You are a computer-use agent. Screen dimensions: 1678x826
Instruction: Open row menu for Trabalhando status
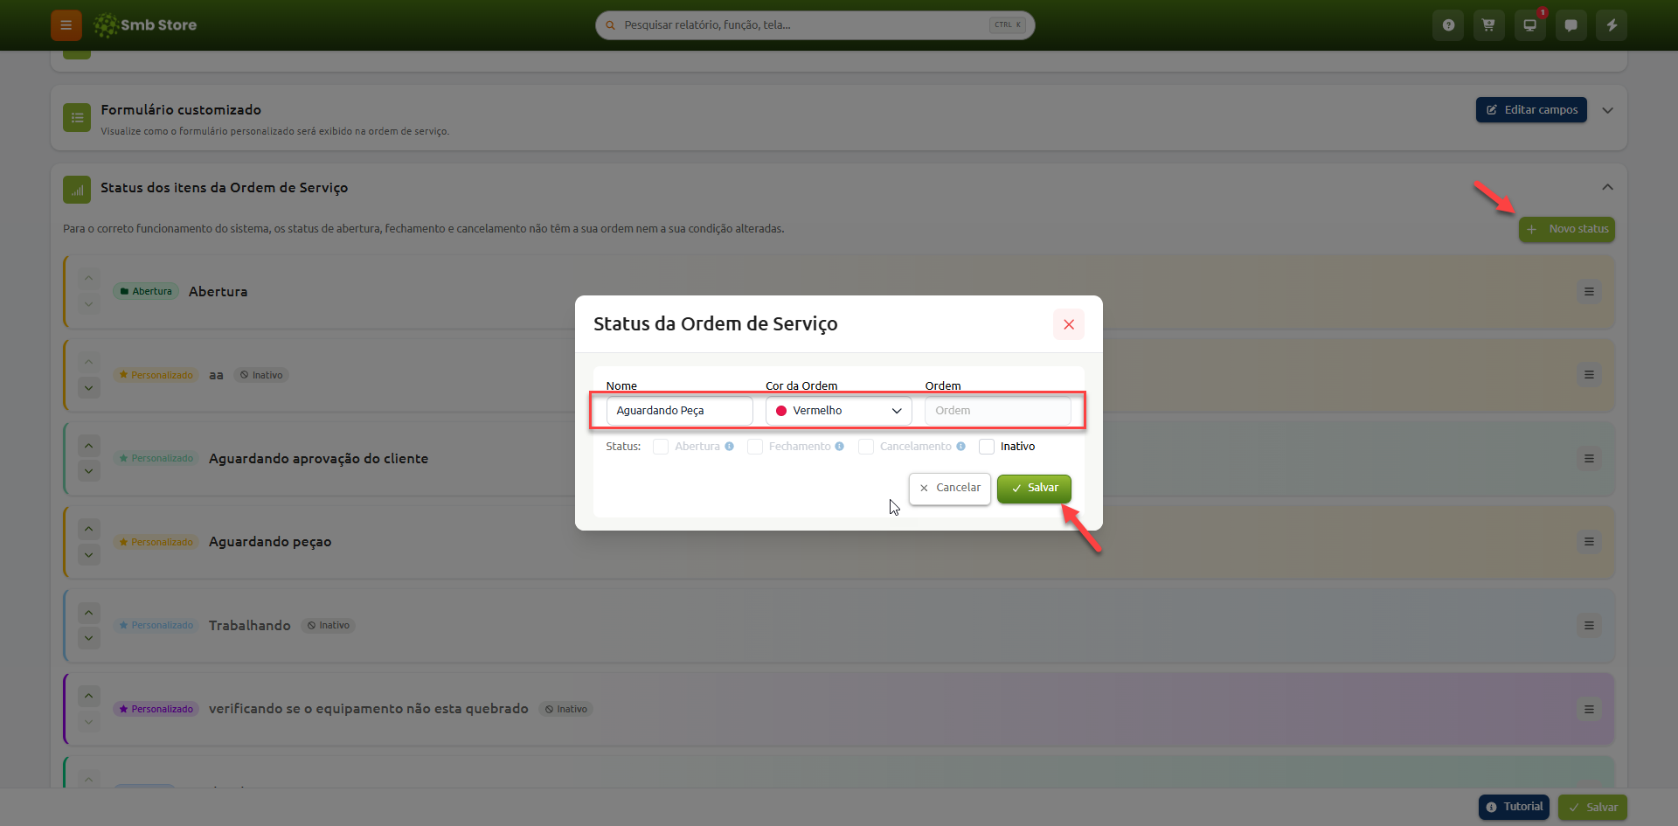[1589, 626]
